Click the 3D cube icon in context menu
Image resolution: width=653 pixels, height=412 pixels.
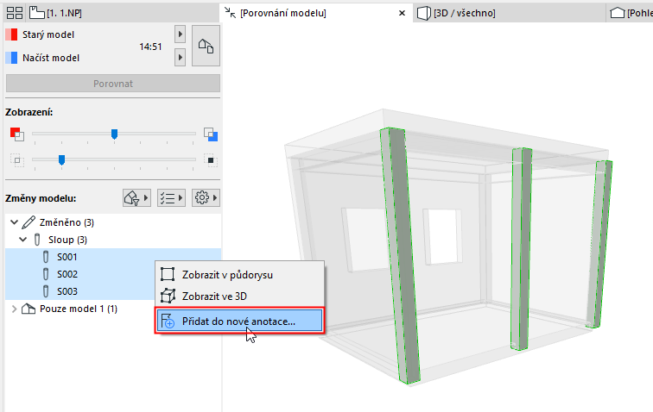[168, 296]
